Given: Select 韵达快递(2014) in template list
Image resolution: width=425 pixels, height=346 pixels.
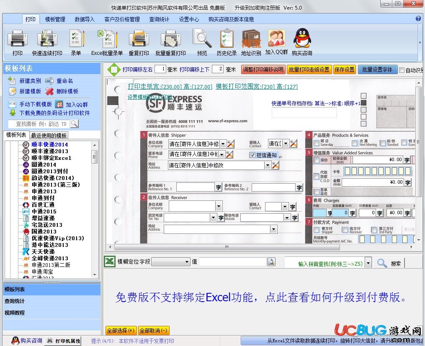Looking at the screenshot, I should pos(53,178).
